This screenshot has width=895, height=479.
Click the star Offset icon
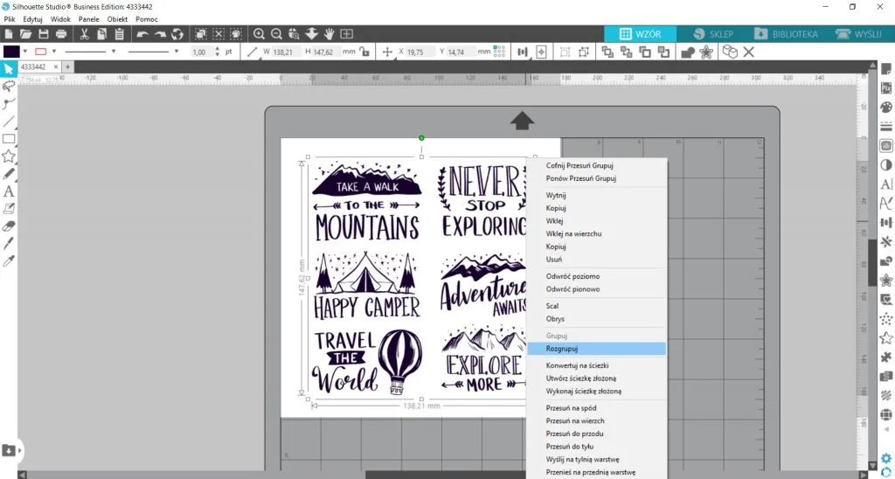coord(706,52)
